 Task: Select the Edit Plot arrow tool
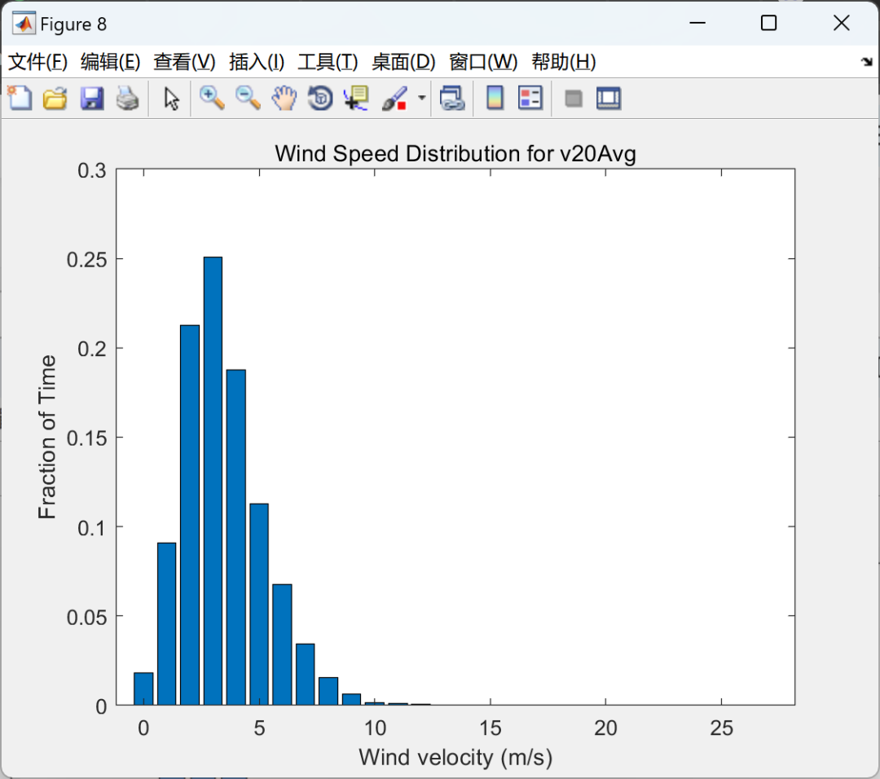point(171,99)
